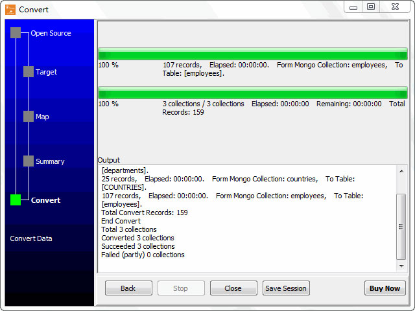Click the 'Total Convert Records: 159' line
This screenshot has width=415, height=311.
tap(145, 213)
